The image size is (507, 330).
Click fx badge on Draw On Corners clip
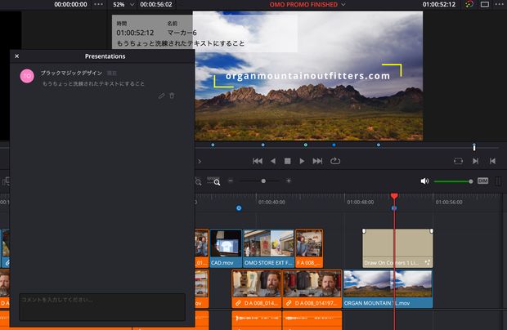[x=428, y=262]
